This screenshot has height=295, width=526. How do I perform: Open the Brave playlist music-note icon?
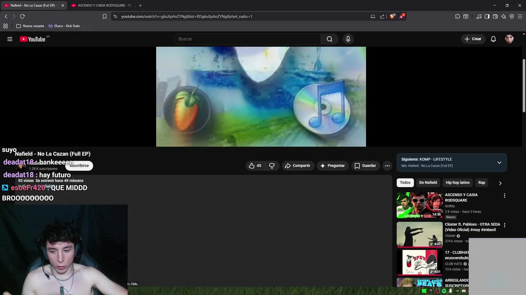(479, 16)
